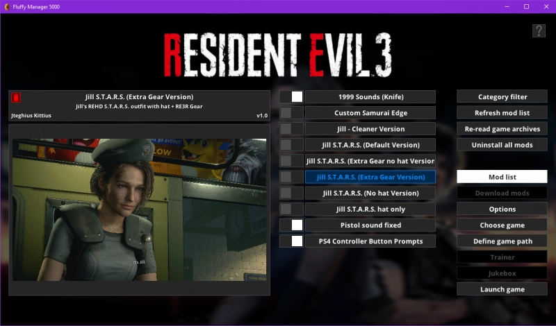Screen dimensions: 556x326
Task: Toggle the Jill S.T.A.R.S. hat only switch
Action: [291, 209]
